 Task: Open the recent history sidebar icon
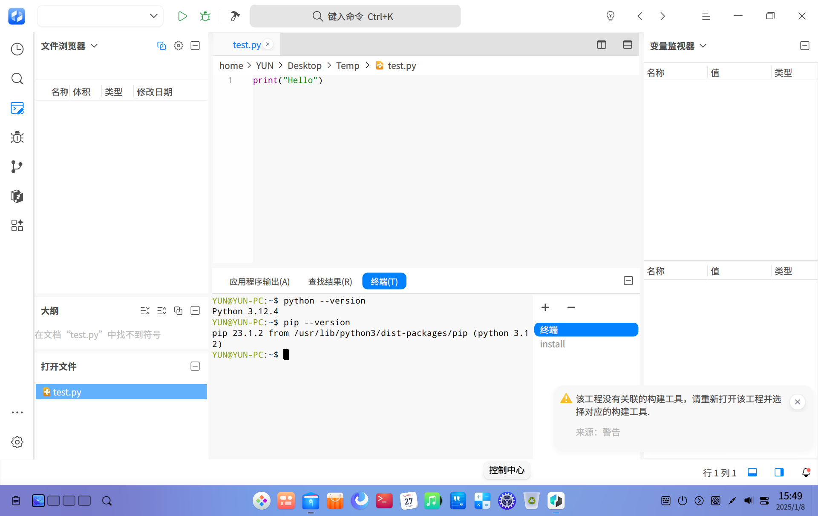click(17, 49)
